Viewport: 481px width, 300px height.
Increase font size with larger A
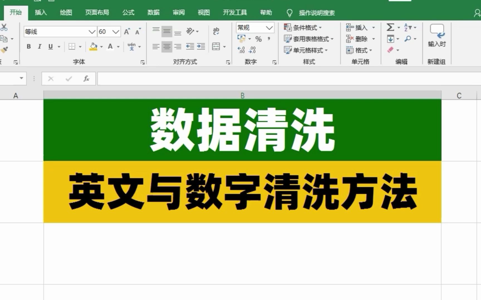127,31
